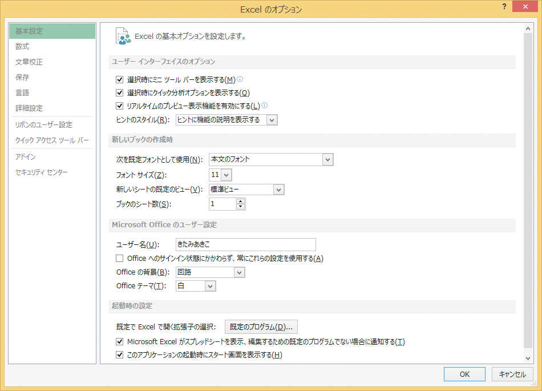Open リボンのユーザー設定 category

coord(52,125)
